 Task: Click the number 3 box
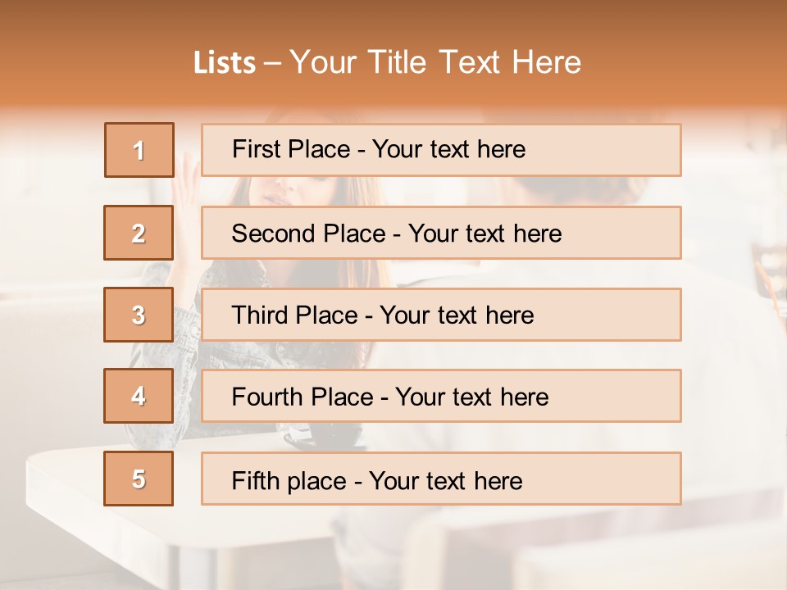click(139, 315)
